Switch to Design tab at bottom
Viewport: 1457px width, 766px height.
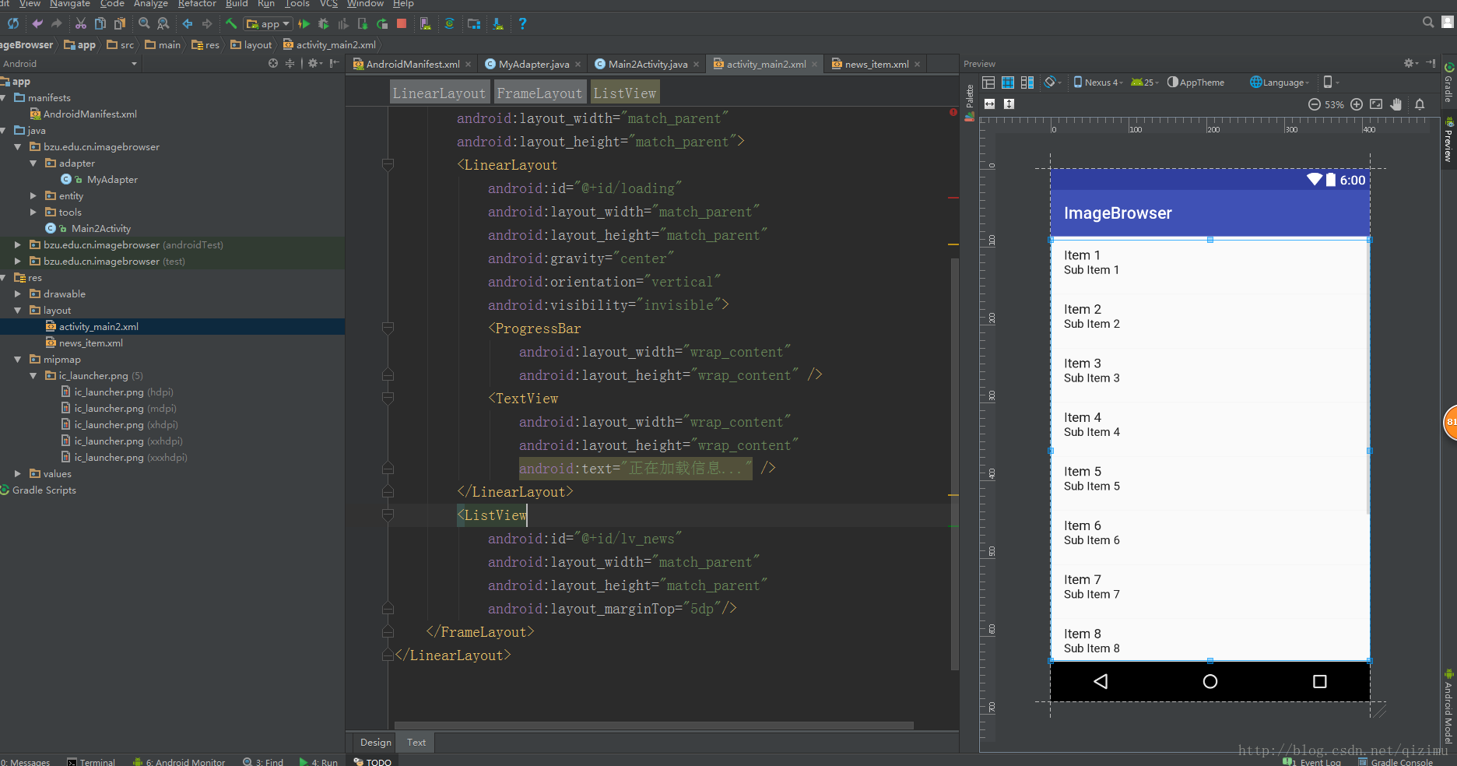pyautogui.click(x=376, y=743)
